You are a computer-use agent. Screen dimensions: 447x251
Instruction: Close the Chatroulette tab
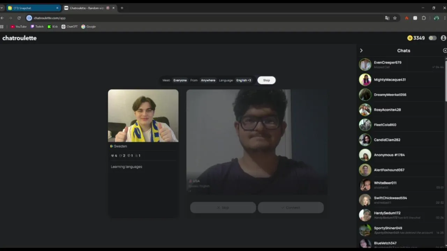pos(113,8)
